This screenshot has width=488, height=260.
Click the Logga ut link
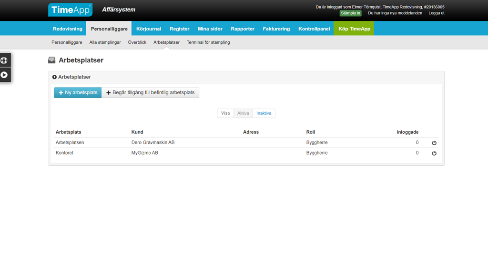coord(436,13)
